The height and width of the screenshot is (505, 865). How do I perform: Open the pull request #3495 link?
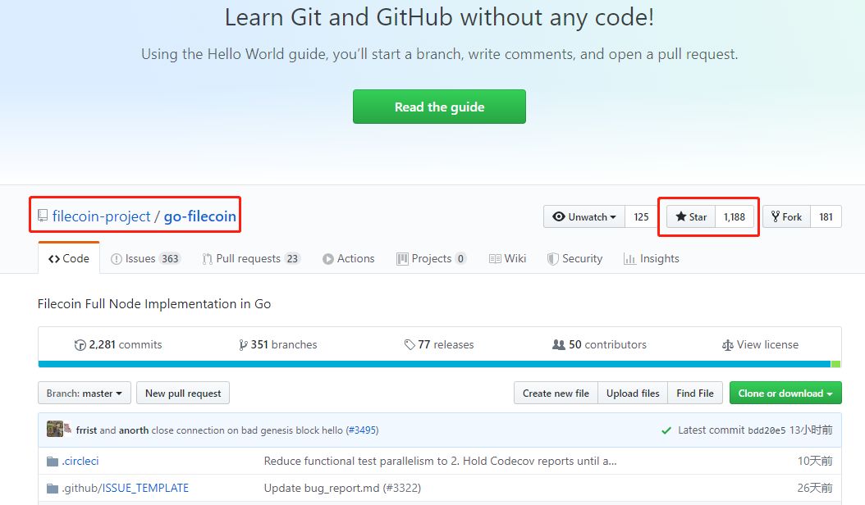click(363, 430)
